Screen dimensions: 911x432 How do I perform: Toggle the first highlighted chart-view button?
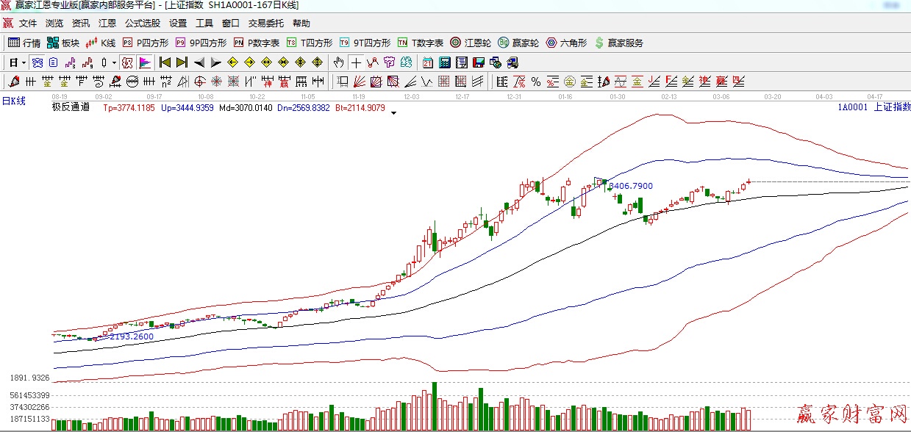pyautogui.click(x=37, y=62)
